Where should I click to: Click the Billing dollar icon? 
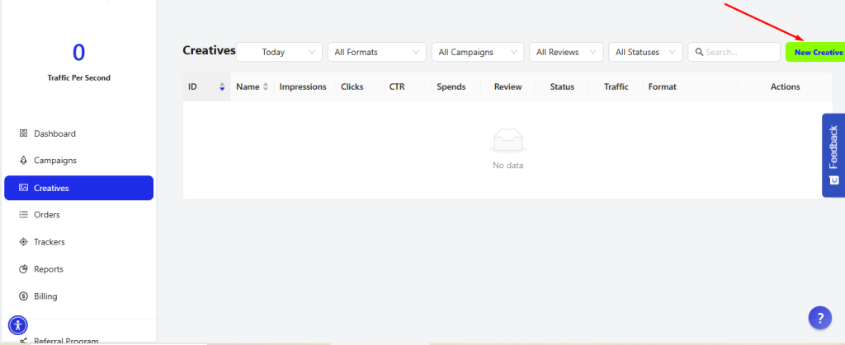point(24,296)
